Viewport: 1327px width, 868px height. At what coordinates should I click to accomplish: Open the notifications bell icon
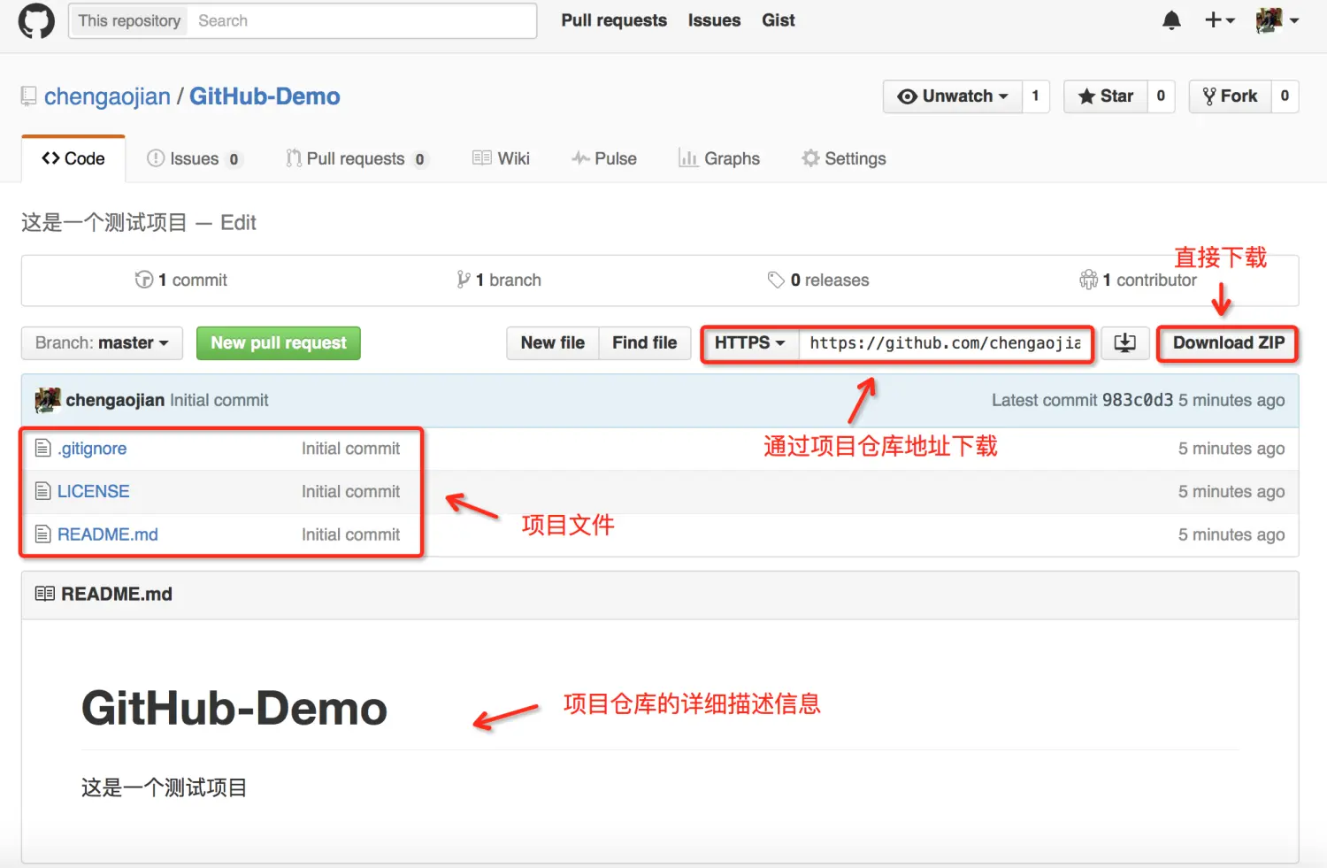tap(1171, 20)
